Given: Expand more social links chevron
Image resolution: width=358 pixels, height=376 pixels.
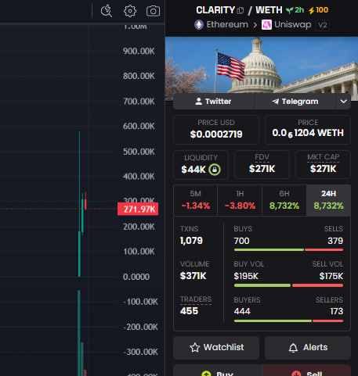Looking at the screenshot, I should point(344,102).
